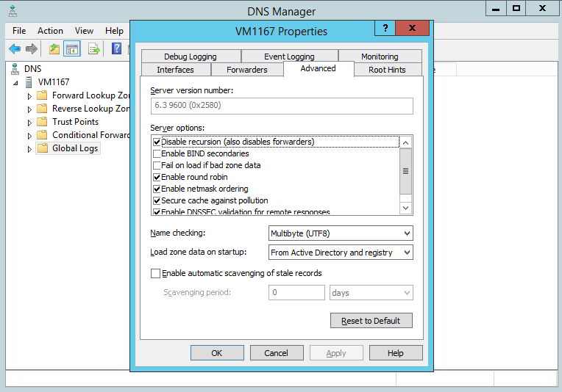562x392 pixels.
Task: Open the Action menu
Action: coord(50,31)
